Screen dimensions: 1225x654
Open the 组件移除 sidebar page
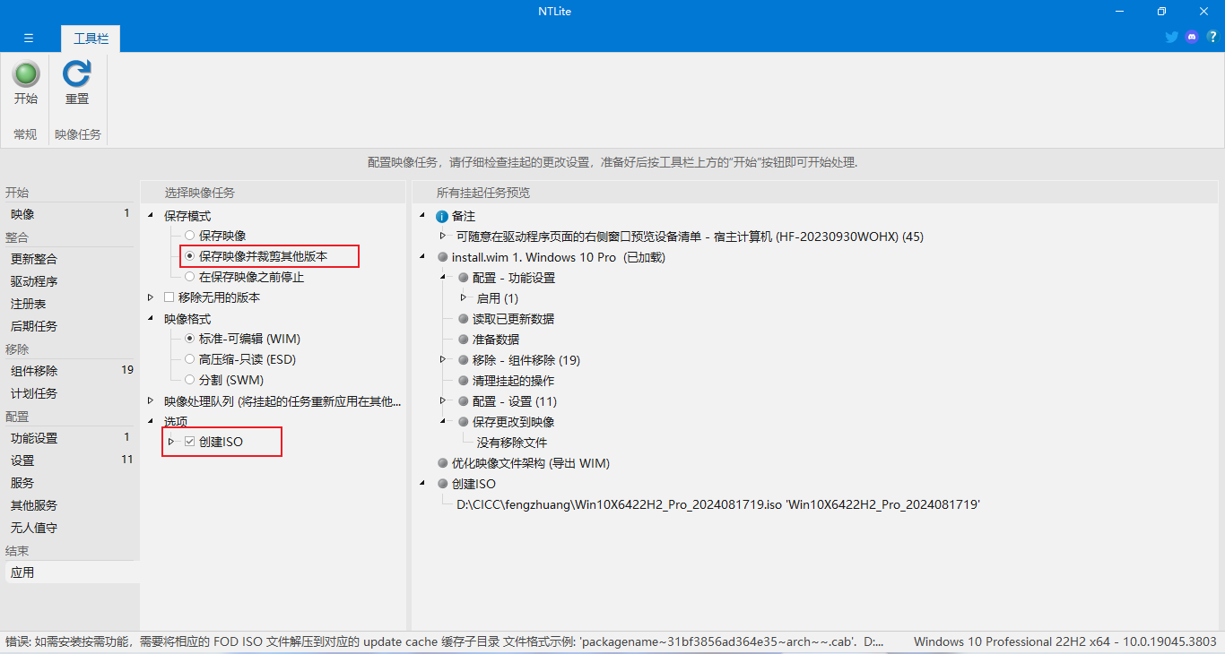pyautogui.click(x=70, y=371)
